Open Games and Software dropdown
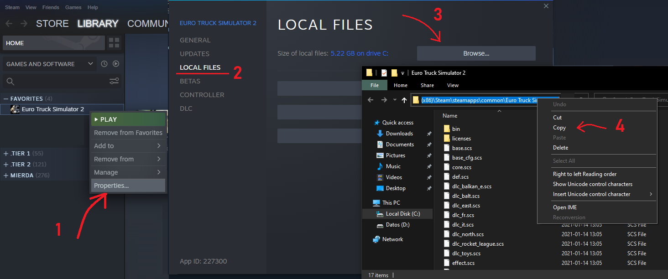This screenshot has width=668, height=279. tap(49, 64)
